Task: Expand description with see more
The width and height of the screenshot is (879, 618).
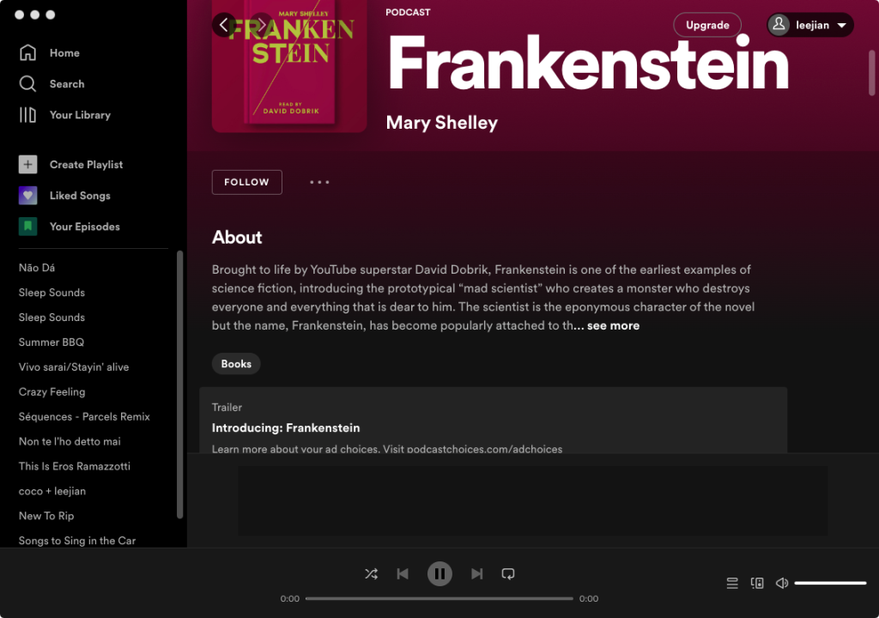Action: pos(613,326)
